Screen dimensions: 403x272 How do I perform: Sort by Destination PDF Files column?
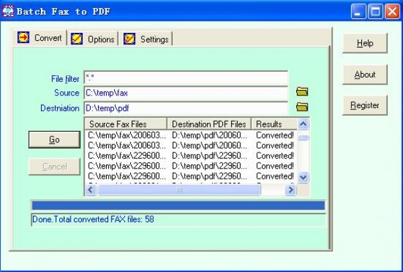tap(209, 124)
